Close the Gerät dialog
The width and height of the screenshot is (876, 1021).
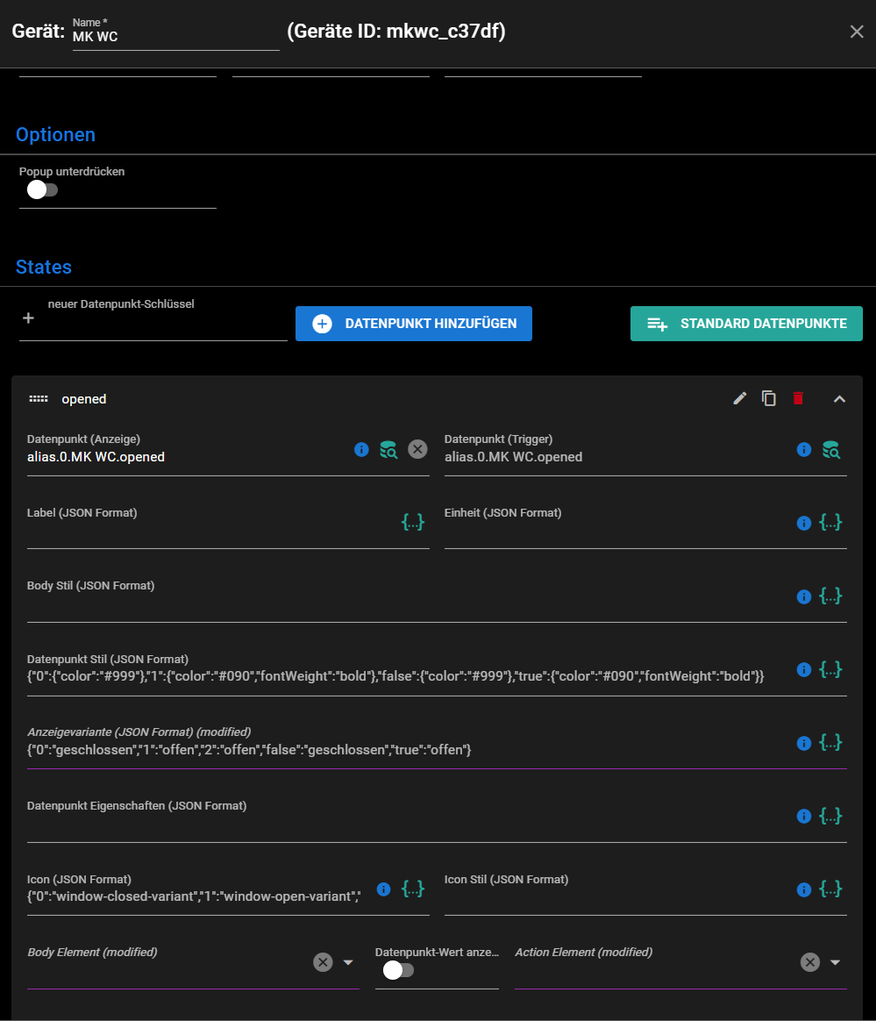[x=857, y=32]
